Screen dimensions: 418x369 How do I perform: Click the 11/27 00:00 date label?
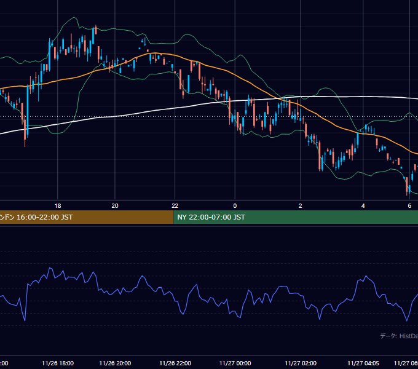[x=235, y=363]
